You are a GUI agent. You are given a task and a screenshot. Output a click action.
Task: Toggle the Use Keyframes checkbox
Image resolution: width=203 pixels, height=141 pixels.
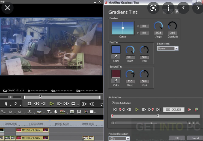click(113, 103)
